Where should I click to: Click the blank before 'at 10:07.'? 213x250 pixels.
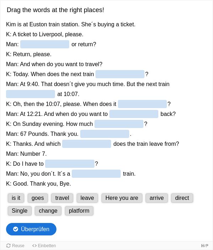pyautogui.click(x=31, y=94)
